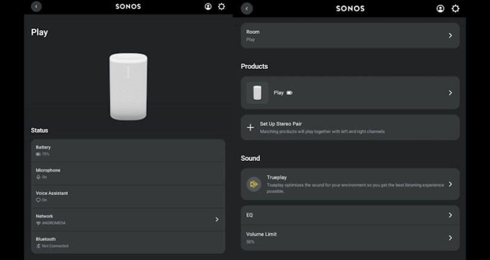
Task: Click the microphone icon in Microphone row
Action: (38, 177)
